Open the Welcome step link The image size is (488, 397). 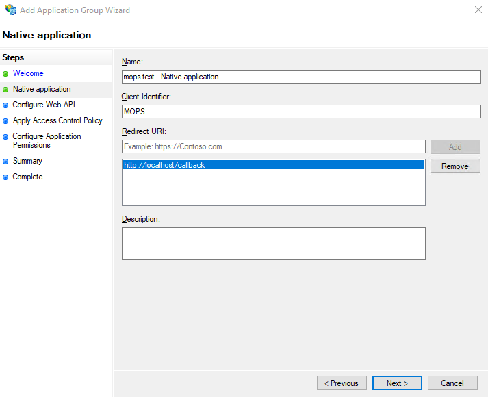tap(28, 74)
